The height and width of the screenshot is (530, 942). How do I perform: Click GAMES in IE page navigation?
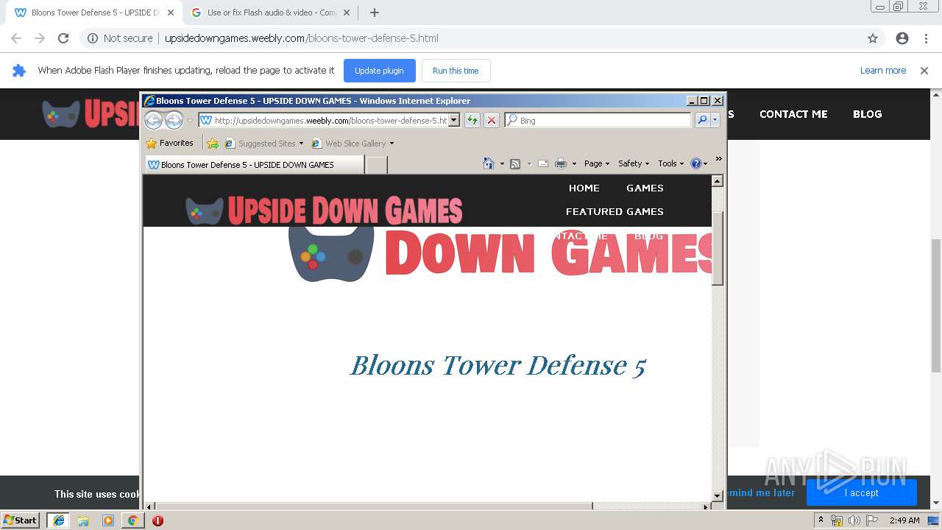645,188
